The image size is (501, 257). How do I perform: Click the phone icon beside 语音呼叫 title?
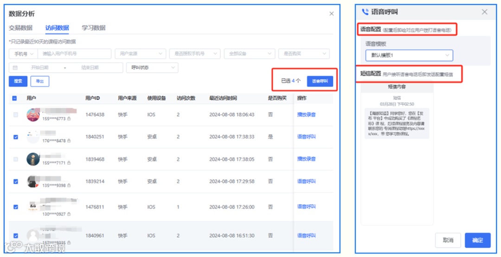click(x=365, y=12)
